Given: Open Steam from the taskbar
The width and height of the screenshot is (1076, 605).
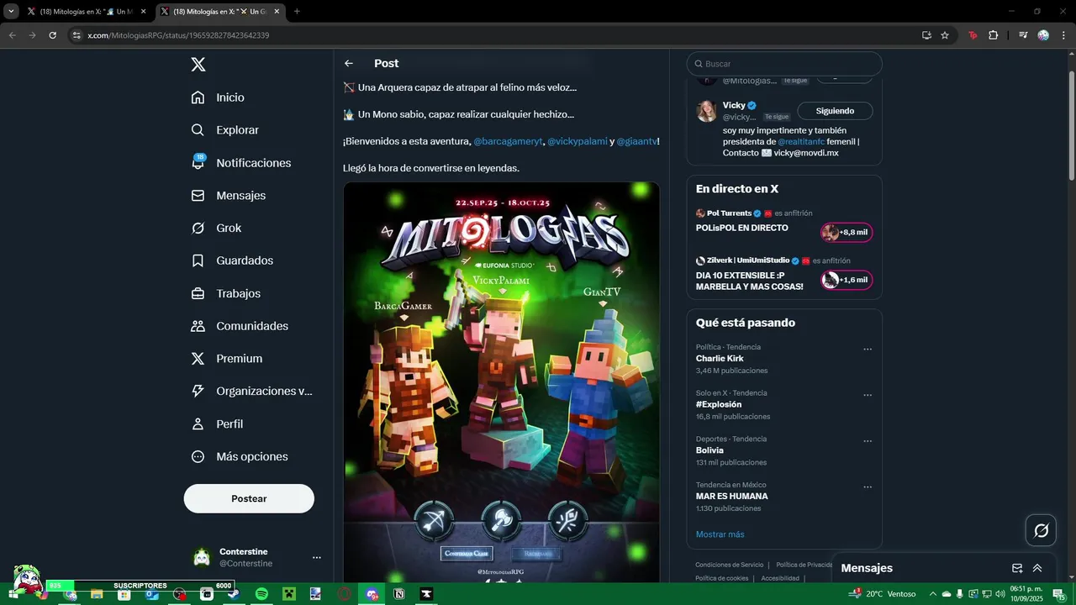Looking at the screenshot, I should coord(234,594).
